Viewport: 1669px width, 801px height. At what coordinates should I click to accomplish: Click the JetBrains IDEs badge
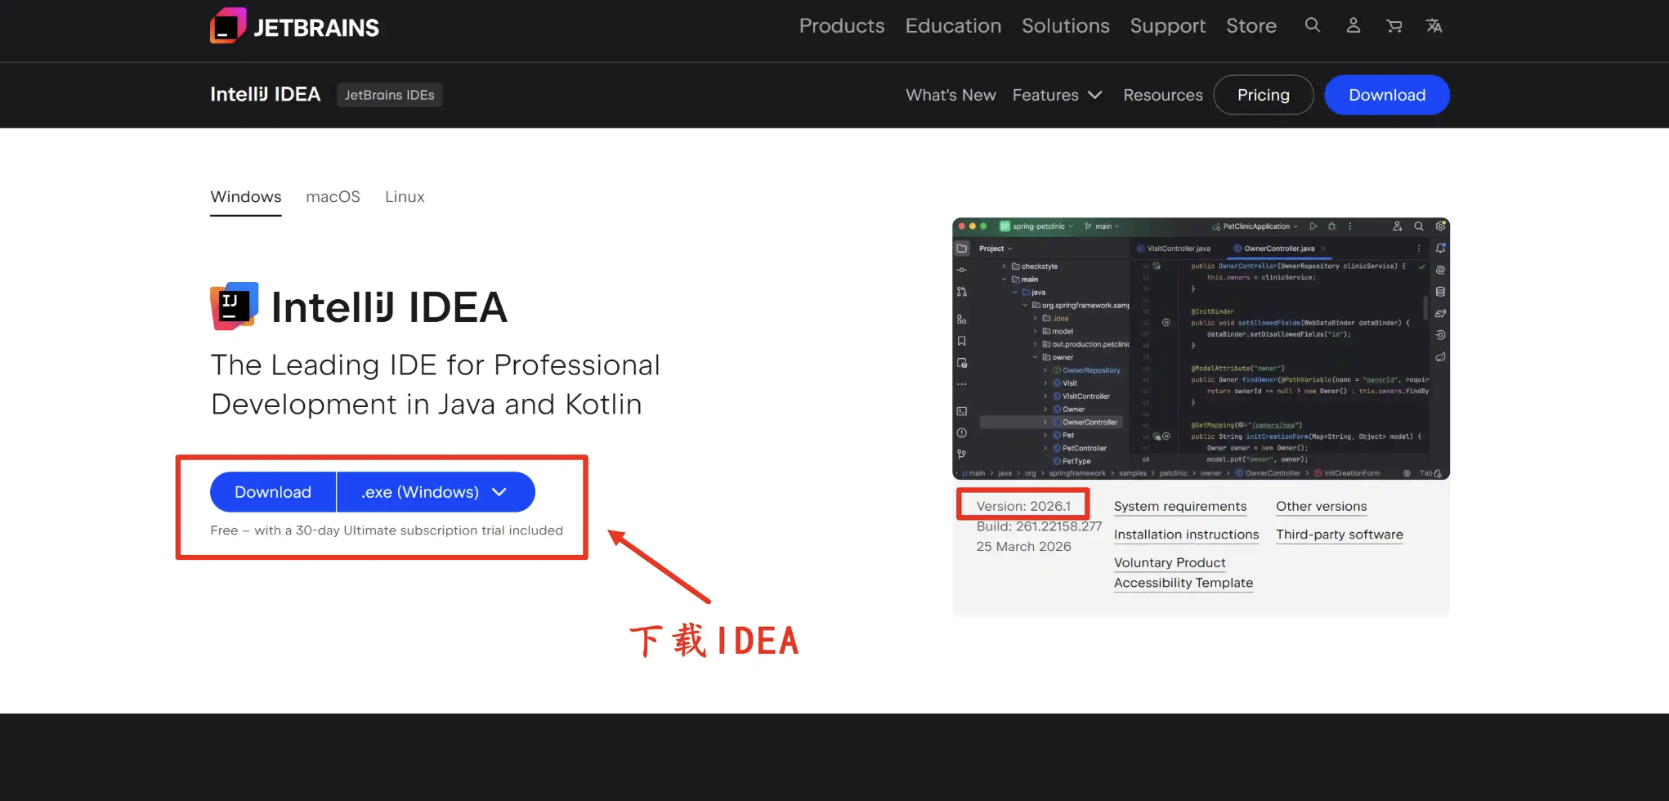click(x=389, y=95)
